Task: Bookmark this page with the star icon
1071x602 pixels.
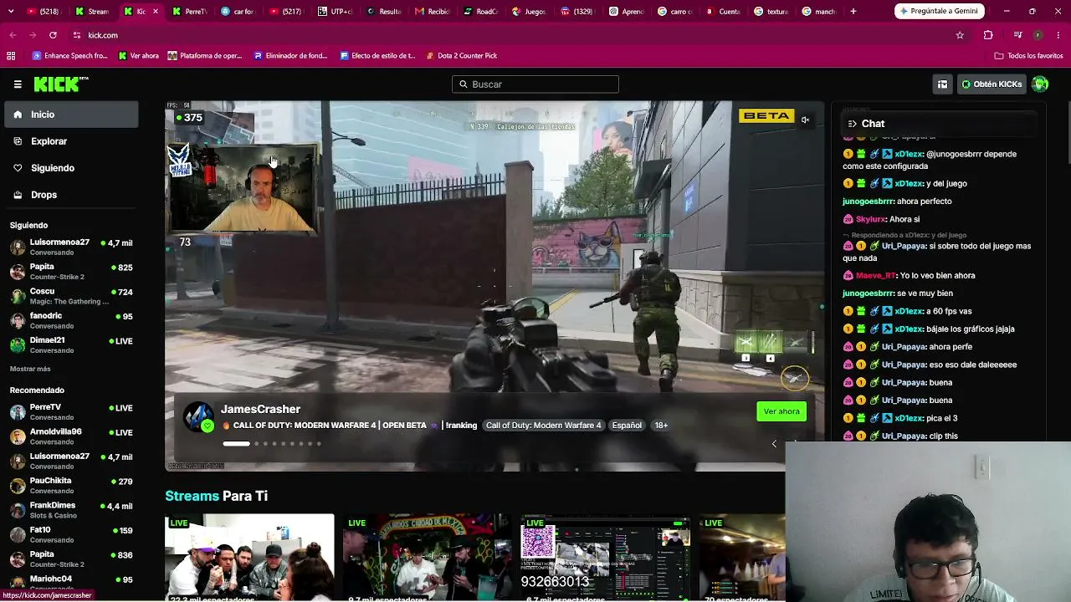Action: pyautogui.click(x=960, y=35)
